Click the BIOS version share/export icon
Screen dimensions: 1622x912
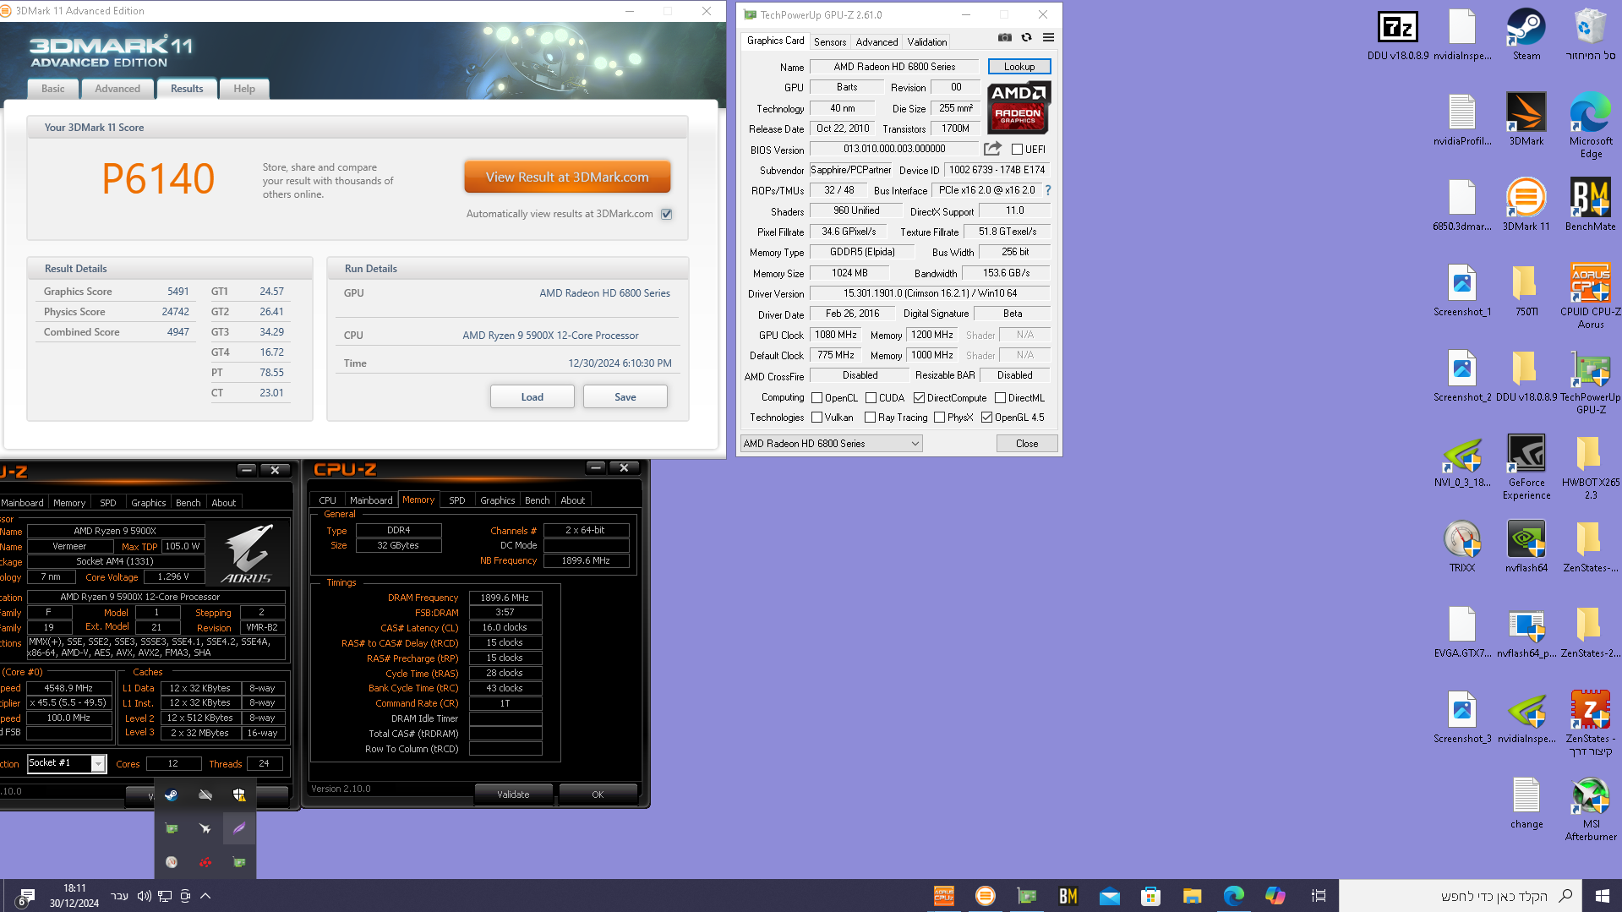pyautogui.click(x=992, y=149)
